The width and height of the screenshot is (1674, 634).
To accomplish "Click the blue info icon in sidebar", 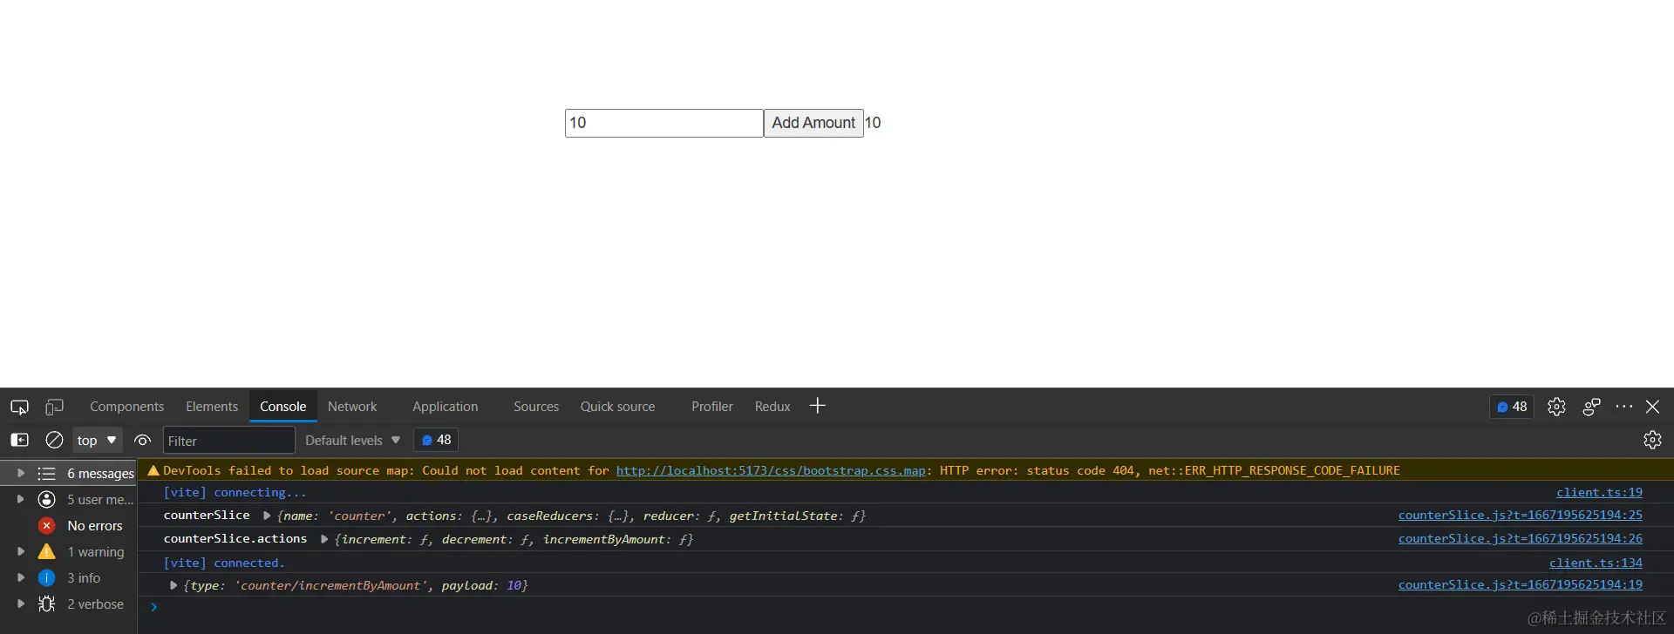I will tap(46, 577).
